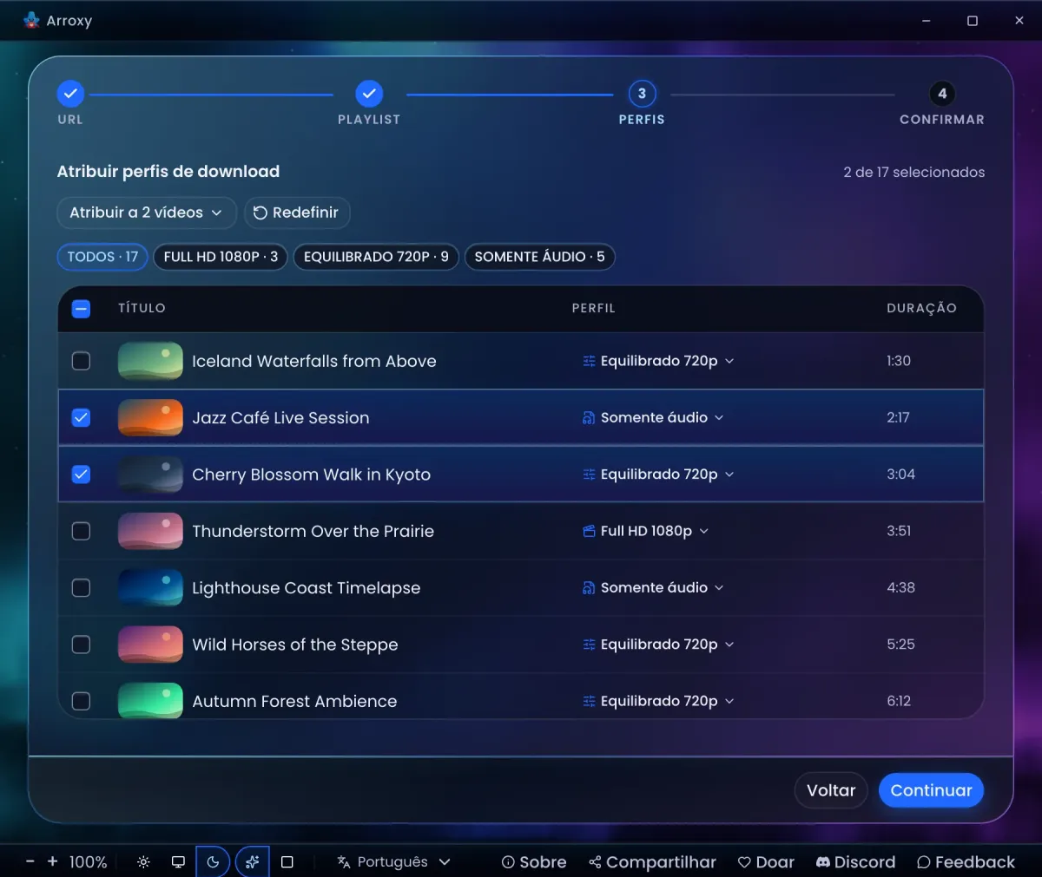Click the equalizer icon for Iceland Waterfalls
Viewport: 1042px width, 877px height.
coord(589,361)
